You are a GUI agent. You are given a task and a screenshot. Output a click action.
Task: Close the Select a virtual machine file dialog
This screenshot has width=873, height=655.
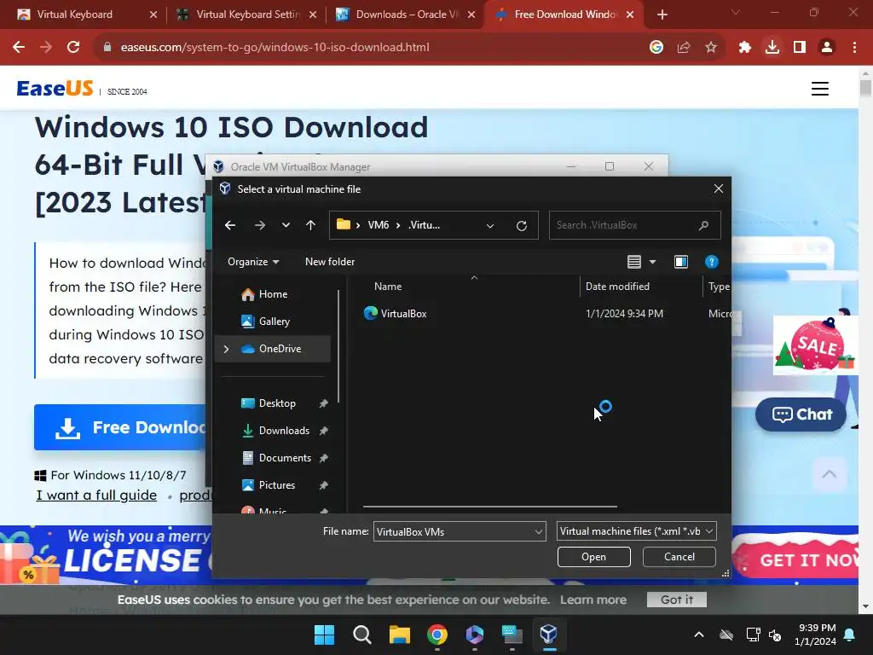tap(719, 188)
